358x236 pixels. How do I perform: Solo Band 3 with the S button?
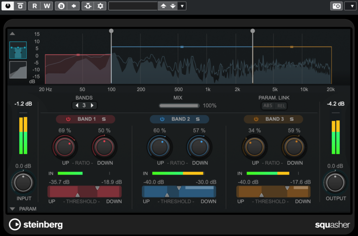pyautogui.click(x=292, y=119)
